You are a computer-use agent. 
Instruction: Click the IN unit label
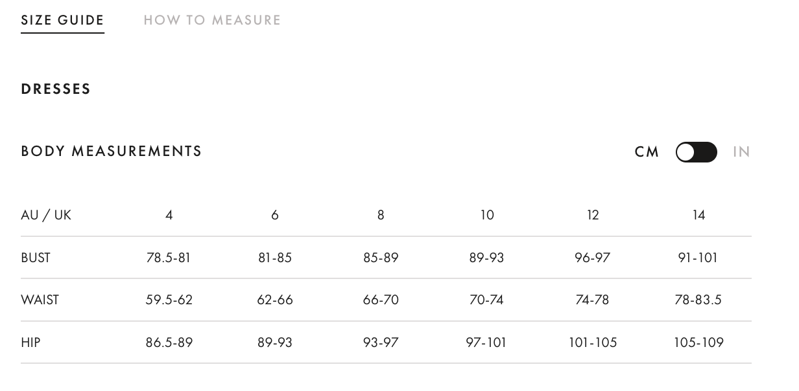741,152
